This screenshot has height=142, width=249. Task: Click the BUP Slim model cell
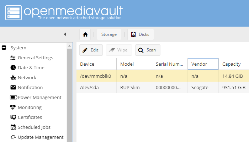134,87
